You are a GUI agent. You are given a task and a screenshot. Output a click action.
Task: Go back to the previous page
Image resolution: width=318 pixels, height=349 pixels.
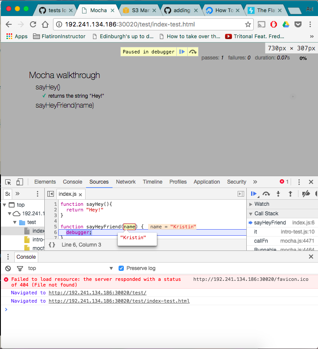[x=9, y=24]
